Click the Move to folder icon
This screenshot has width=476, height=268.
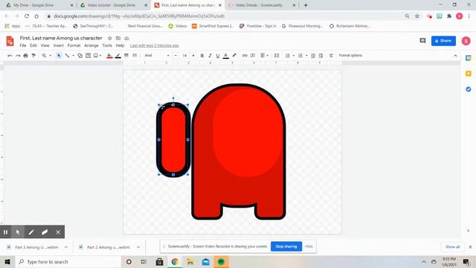pyautogui.click(x=118, y=38)
